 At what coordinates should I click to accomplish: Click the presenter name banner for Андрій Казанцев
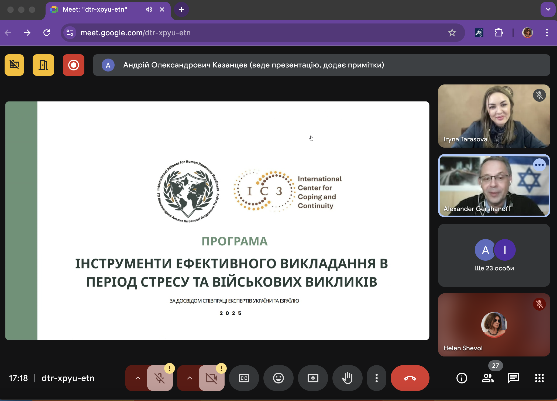[x=322, y=65]
